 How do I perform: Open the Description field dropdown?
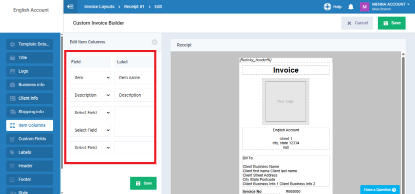point(89,95)
